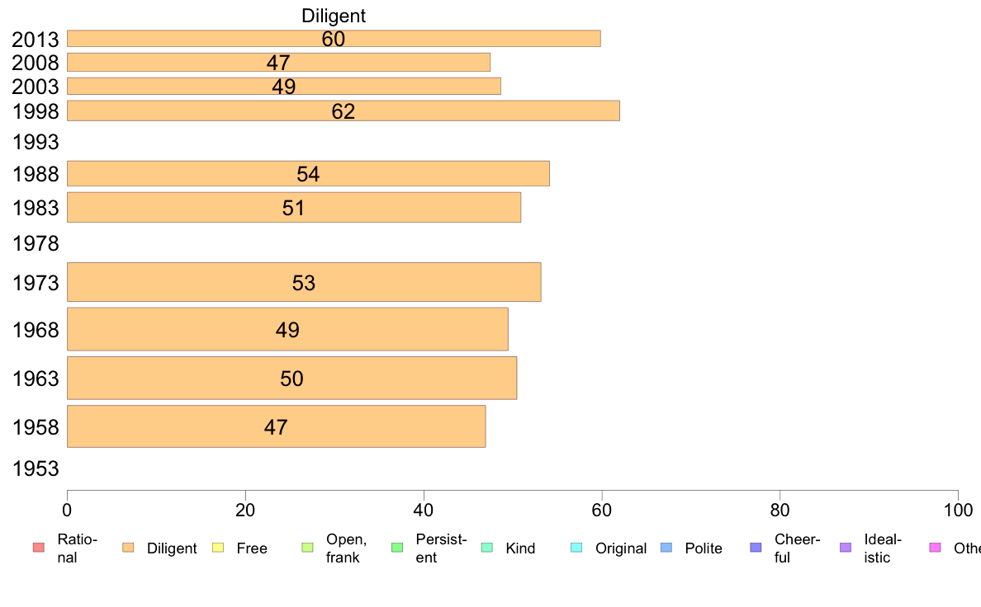
Task: Select the 2013 bar showing 60
Action: coord(334,38)
